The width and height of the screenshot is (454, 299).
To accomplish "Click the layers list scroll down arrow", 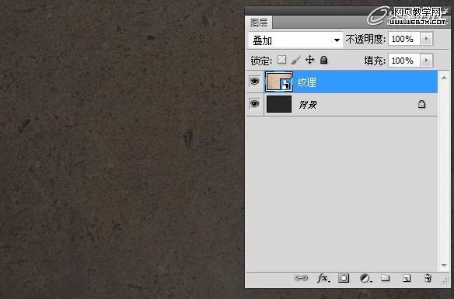I will coord(444,265).
